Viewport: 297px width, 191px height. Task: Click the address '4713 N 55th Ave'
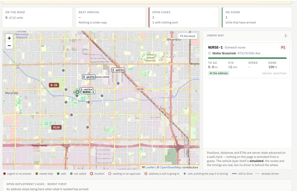pyautogui.click(x=249, y=53)
